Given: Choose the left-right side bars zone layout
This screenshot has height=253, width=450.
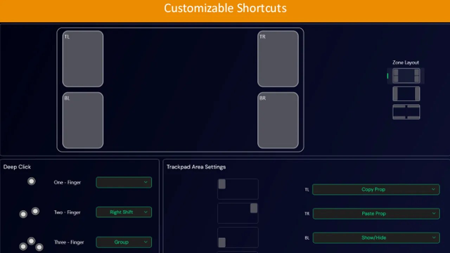Looking at the screenshot, I should pos(406,94).
